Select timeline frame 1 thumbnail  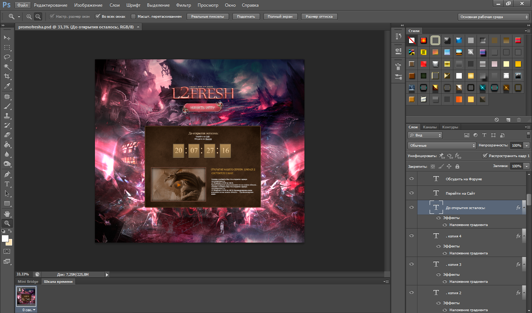click(x=26, y=297)
